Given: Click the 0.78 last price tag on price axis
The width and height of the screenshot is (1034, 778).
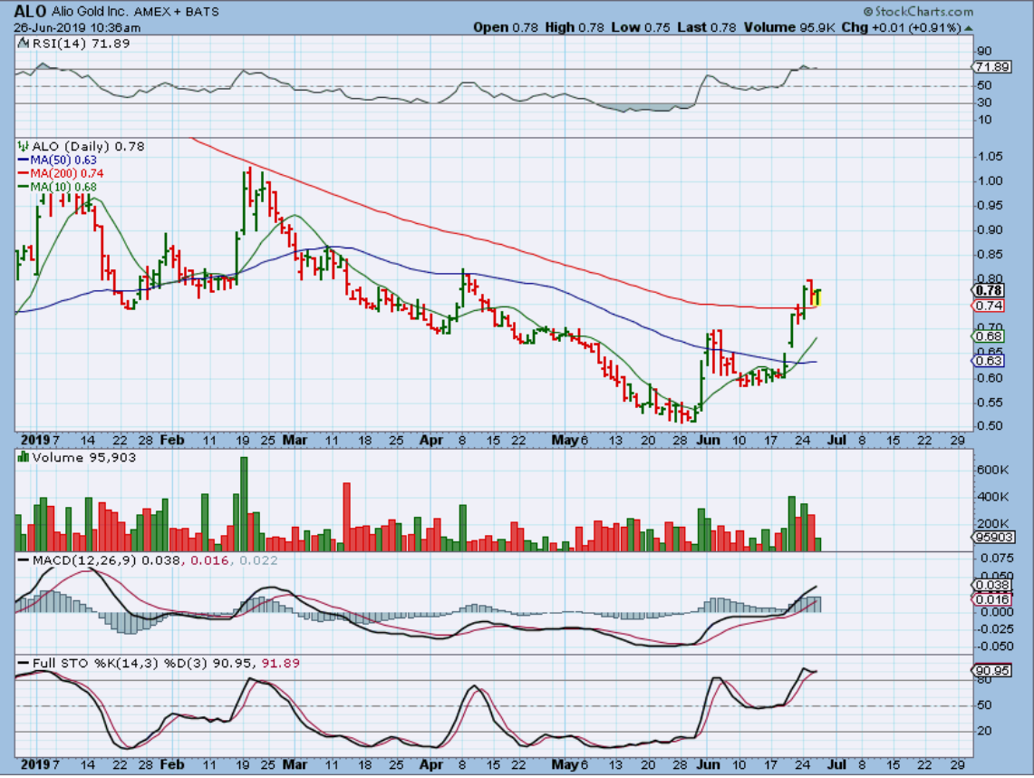Looking at the screenshot, I should pyautogui.click(x=988, y=290).
